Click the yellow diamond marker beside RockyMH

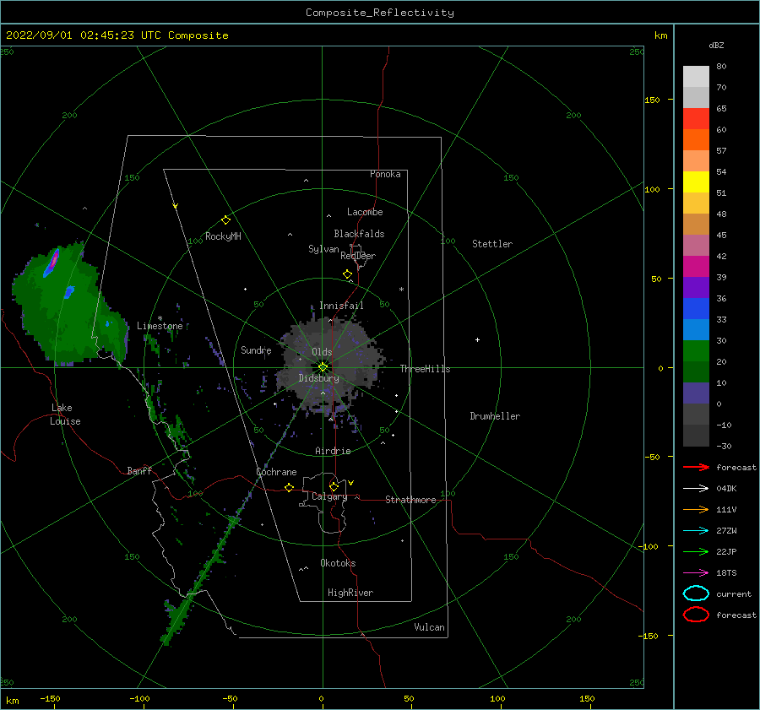click(x=225, y=220)
